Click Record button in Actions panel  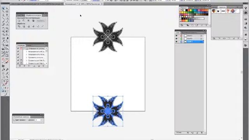pyautogui.click(x=25, y=66)
